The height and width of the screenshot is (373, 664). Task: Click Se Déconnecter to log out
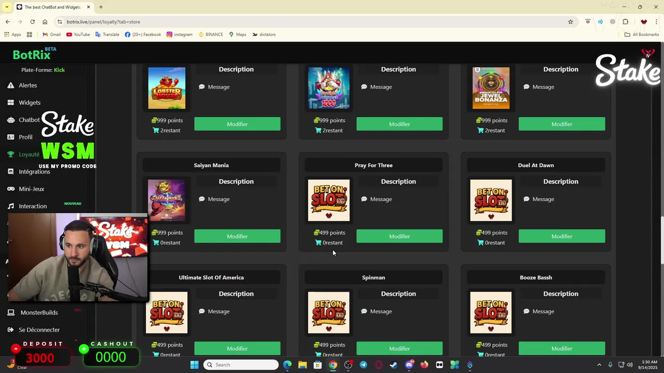click(x=39, y=330)
